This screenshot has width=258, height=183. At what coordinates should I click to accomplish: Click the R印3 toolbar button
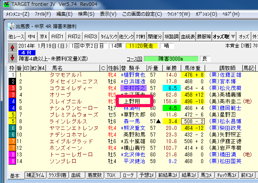[91, 36]
